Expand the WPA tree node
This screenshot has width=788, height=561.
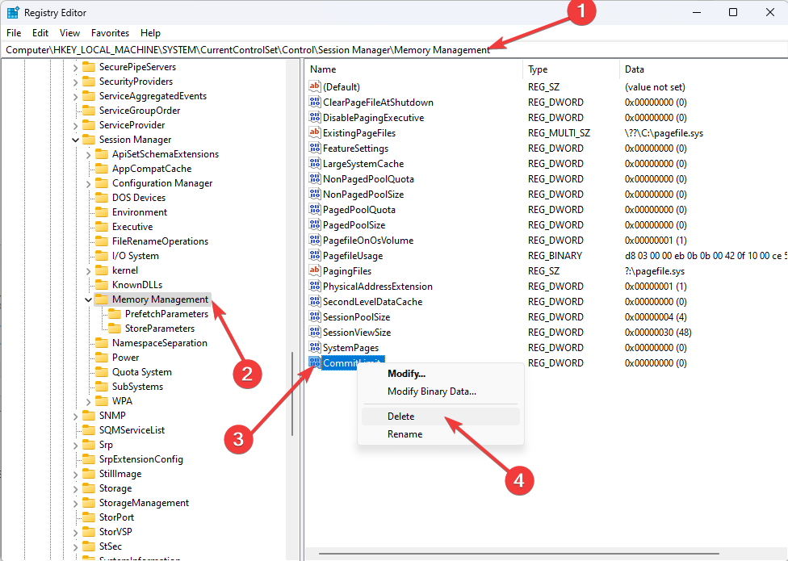click(x=89, y=401)
